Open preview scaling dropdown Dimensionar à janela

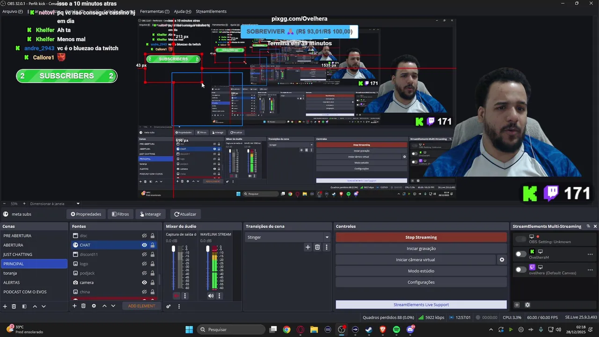(x=55, y=204)
